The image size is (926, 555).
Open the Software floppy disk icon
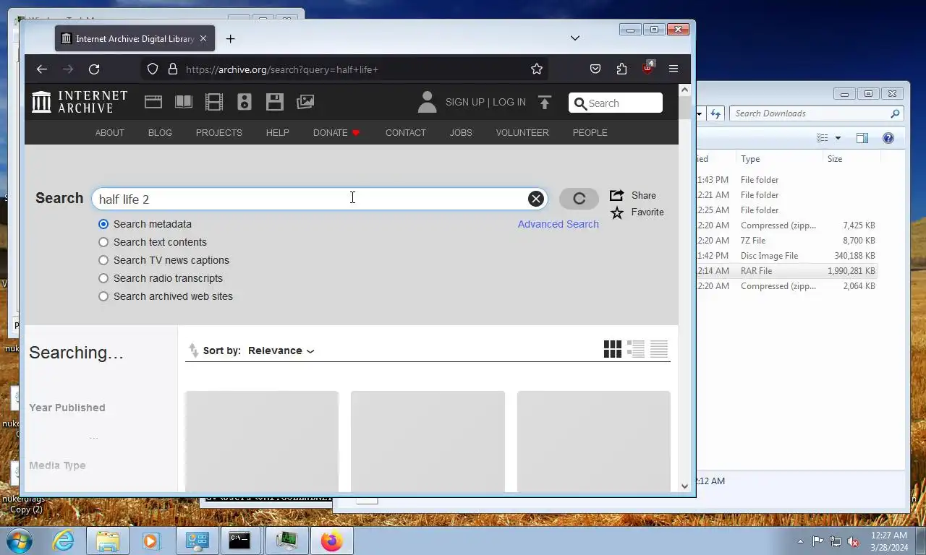(275, 102)
